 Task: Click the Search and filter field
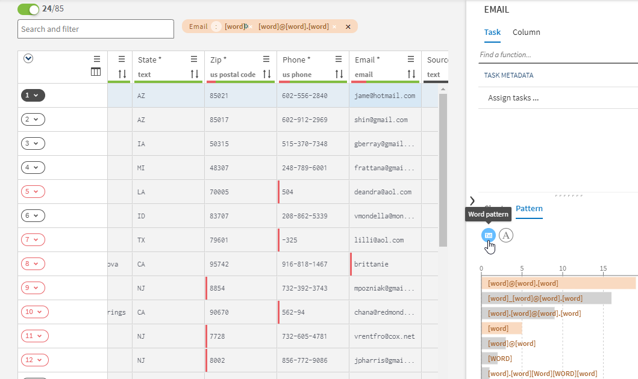coord(96,29)
